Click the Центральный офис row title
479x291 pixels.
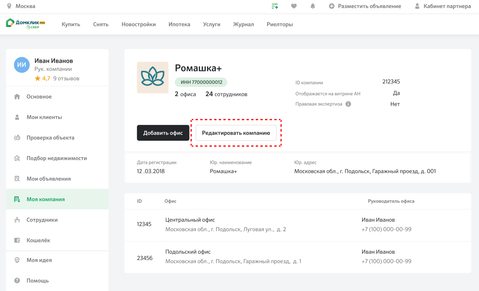coord(190,220)
